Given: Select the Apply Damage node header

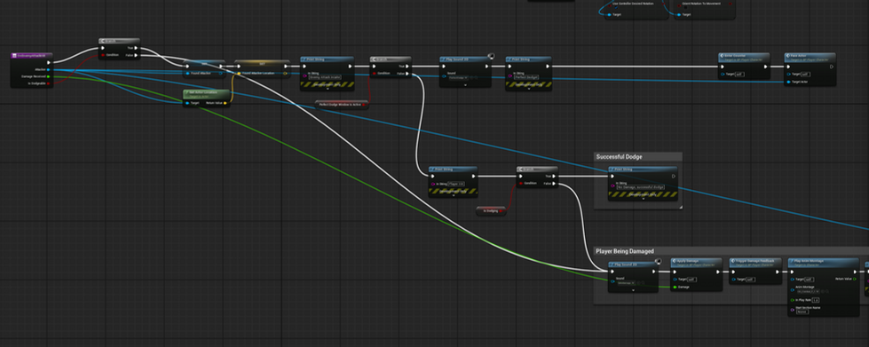Looking at the screenshot, I should (x=697, y=262).
